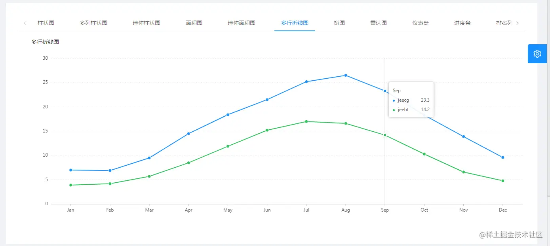This screenshot has width=550, height=246.
Task: Expand the left tab scroll arrow
Action: point(25,23)
